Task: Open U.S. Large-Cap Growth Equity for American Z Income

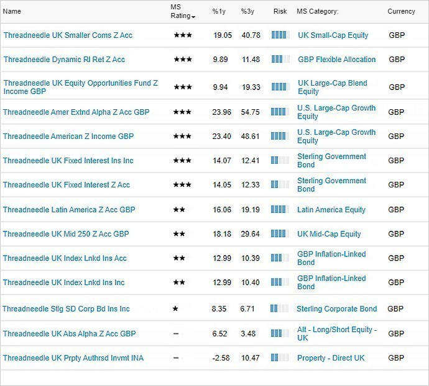Action: [336, 136]
